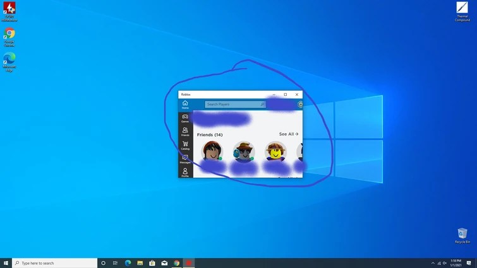Follow the See All friends link
The image size is (477, 268).
pos(288,134)
